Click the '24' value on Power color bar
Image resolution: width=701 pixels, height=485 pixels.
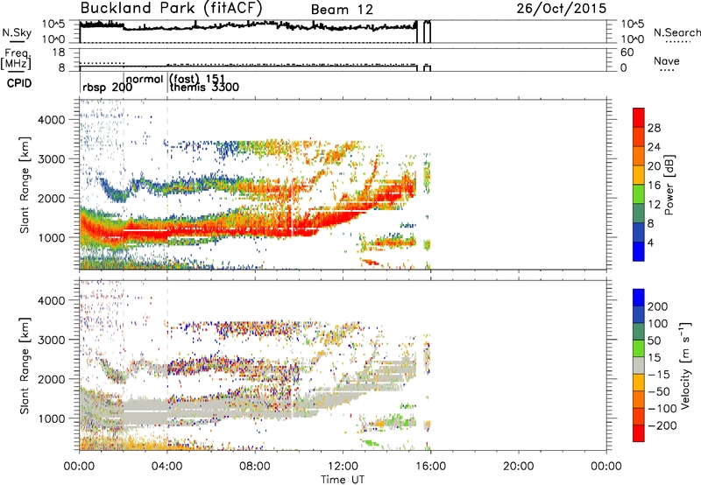(654, 147)
